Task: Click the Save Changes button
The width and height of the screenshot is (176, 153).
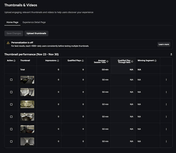Action: 14,33
